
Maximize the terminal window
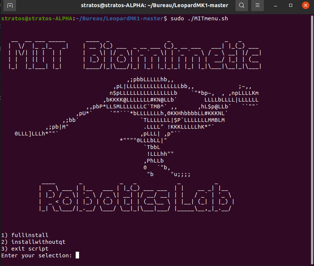click(291, 5)
